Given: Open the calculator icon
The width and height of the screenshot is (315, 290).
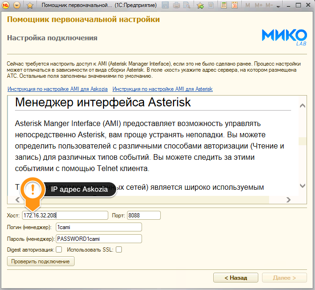Looking at the screenshot, I should pyautogui.click(x=224, y=5).
